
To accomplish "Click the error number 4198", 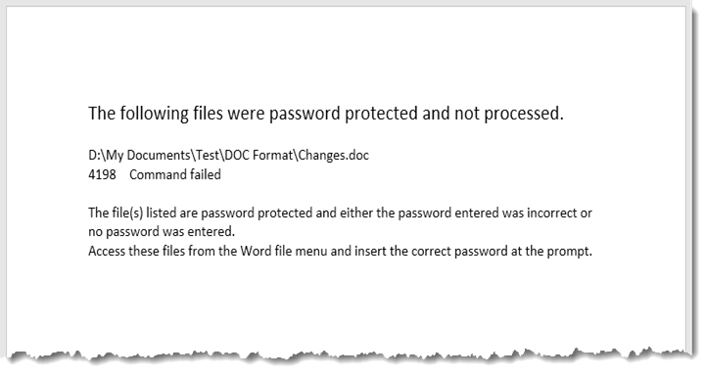I will pyautogui.click(x=102, y=174).
